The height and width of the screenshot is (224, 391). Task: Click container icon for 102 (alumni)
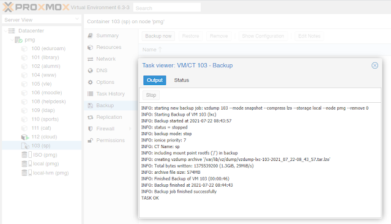pyautogui.click(x=24, y=66)
